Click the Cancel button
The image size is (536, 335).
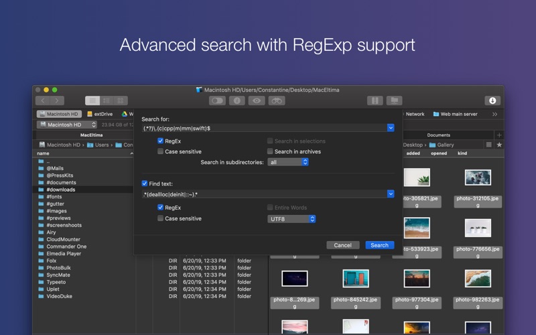(342, 245)
